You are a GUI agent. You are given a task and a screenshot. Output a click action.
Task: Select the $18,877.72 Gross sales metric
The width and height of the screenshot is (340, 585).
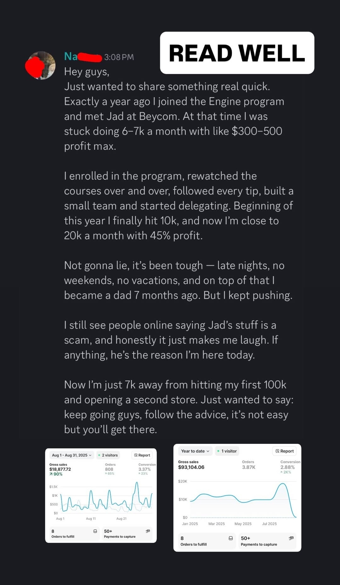point(60,469)
